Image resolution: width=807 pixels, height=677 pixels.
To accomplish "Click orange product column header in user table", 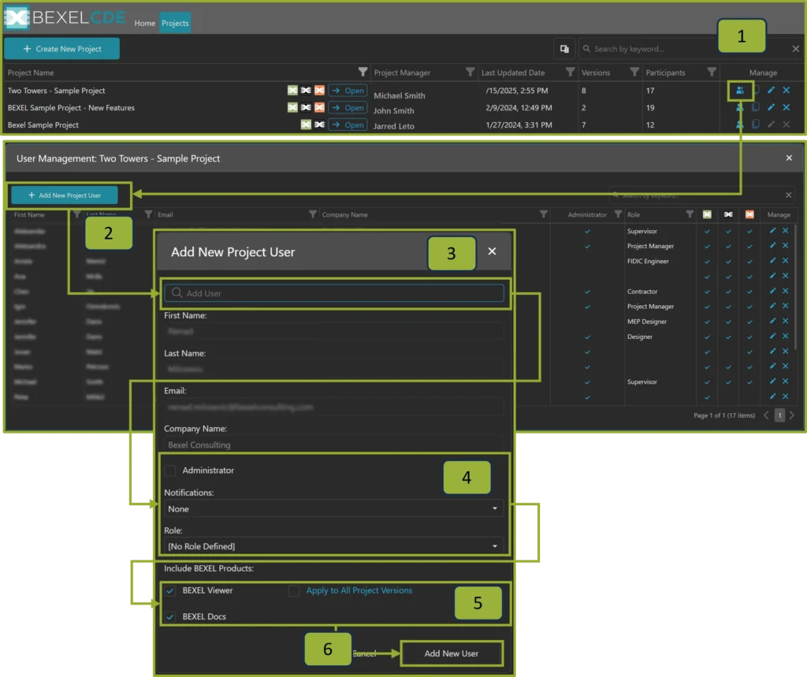I will coord(749,214).
